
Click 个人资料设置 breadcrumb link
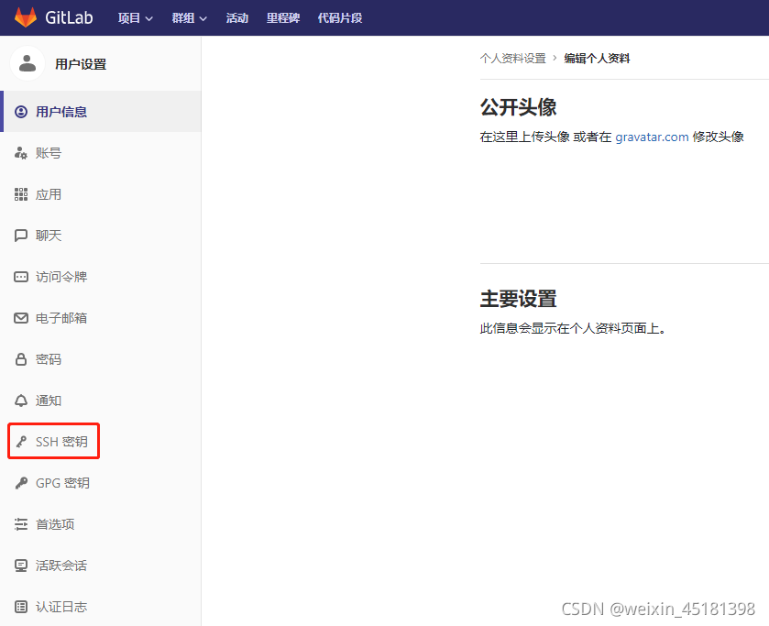tap(513, 59)
